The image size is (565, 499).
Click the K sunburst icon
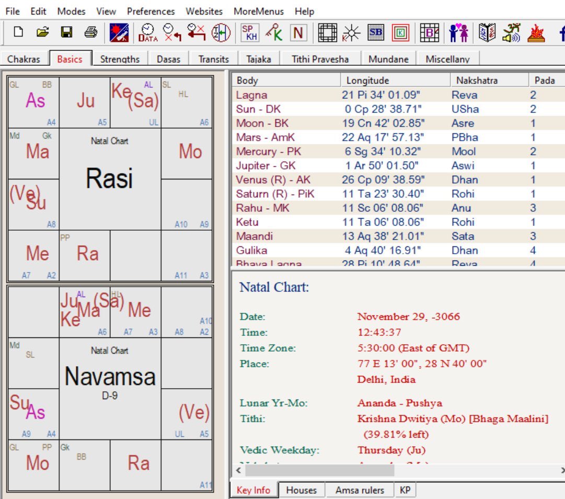pos(351,32)
